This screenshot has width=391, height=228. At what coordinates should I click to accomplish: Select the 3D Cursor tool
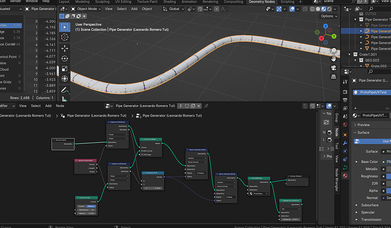click(x=65, y=37)
